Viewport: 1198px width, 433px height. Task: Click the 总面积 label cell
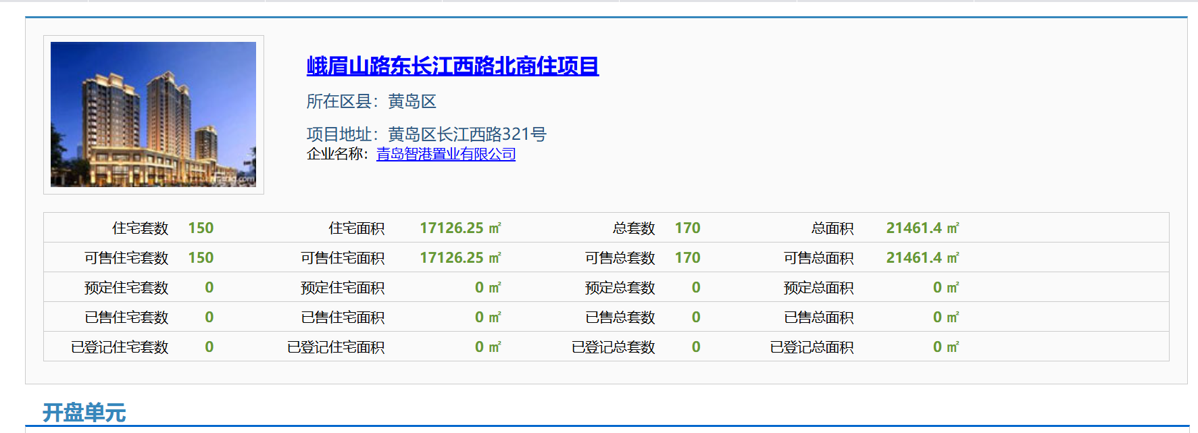(832, 228)
